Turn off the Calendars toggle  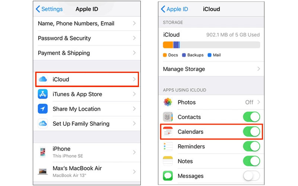251,132
